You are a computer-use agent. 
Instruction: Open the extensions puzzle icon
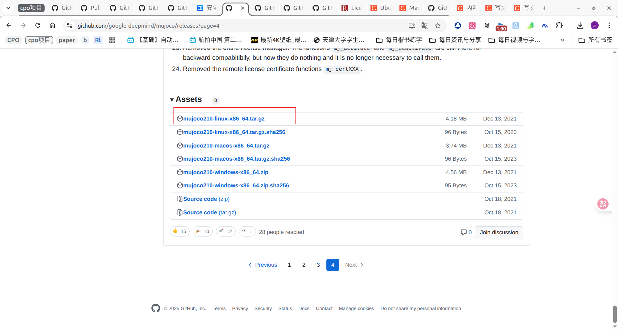559,25
